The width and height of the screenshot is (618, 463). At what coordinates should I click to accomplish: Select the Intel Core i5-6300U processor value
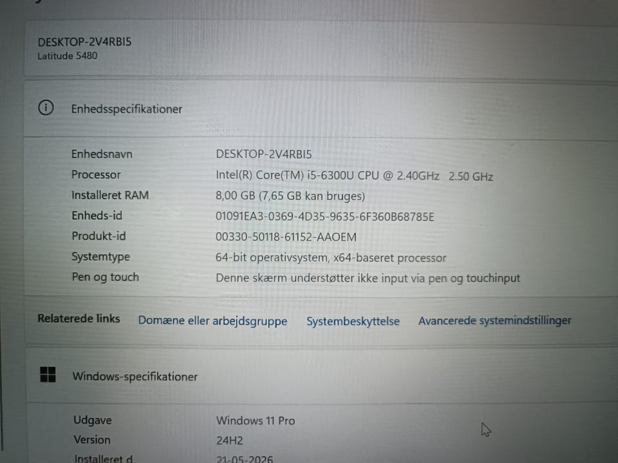click(354, 176)
